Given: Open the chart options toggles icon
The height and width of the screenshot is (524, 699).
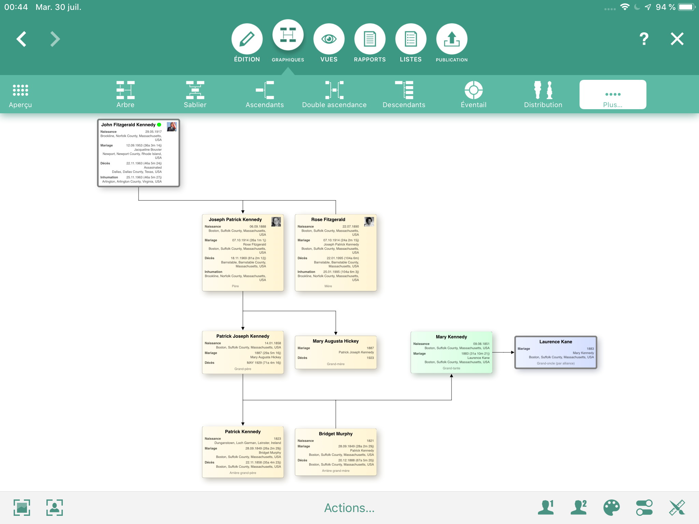Looking at the screenshot, I should pos(644,508).
